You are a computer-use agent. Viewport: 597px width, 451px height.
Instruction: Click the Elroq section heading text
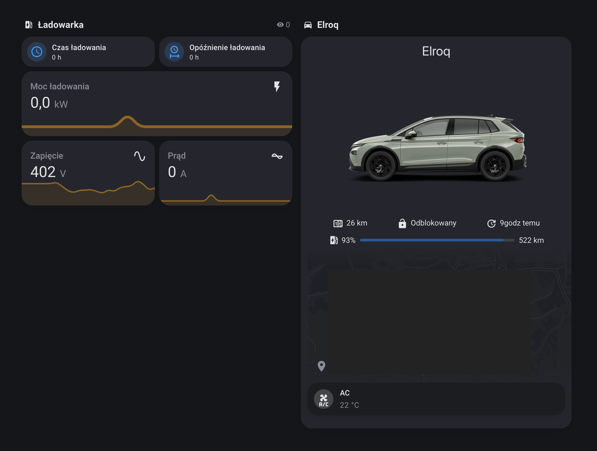pos(328,25)
